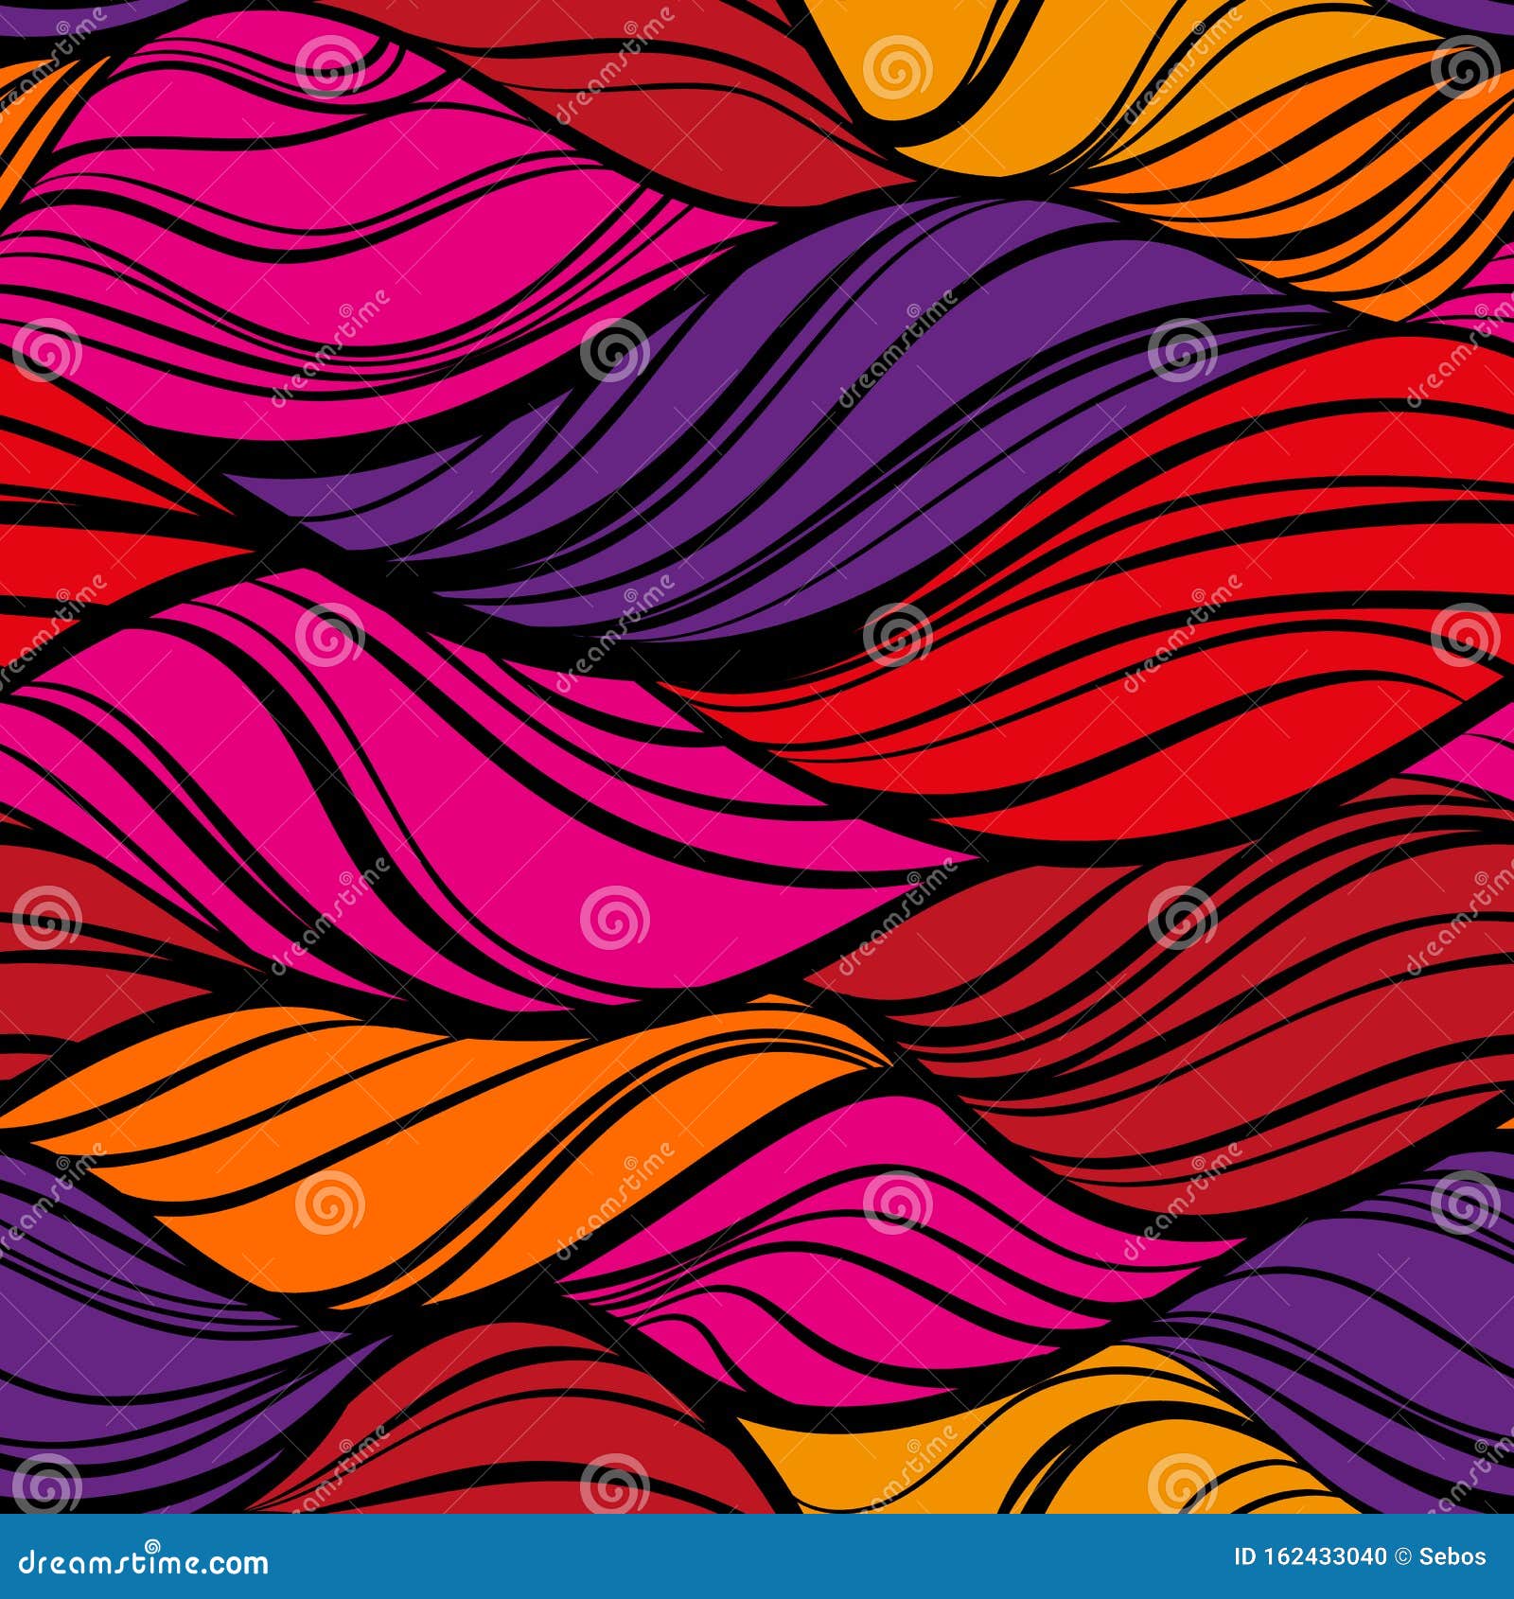Click the watermark spiral on the orange wave
Viewport: 1514px width, 1599px height.
[x=328, y=1204]
